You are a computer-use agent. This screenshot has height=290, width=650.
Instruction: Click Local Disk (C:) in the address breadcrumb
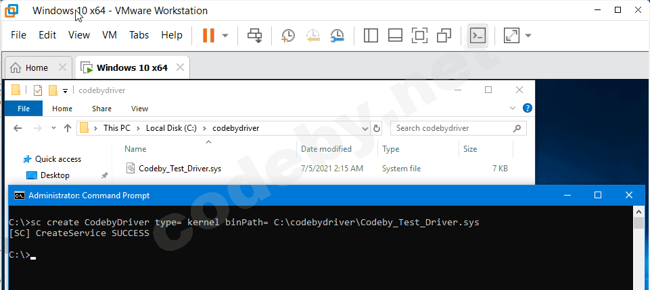171,128
